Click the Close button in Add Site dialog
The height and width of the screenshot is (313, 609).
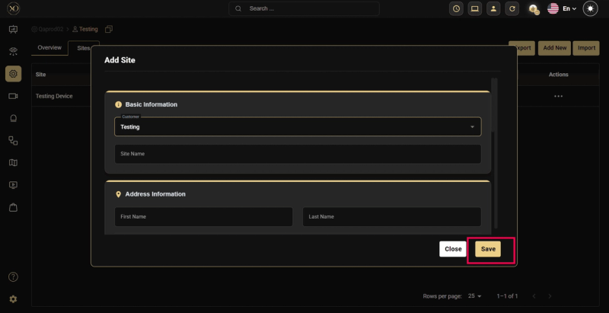click(453, 249)
